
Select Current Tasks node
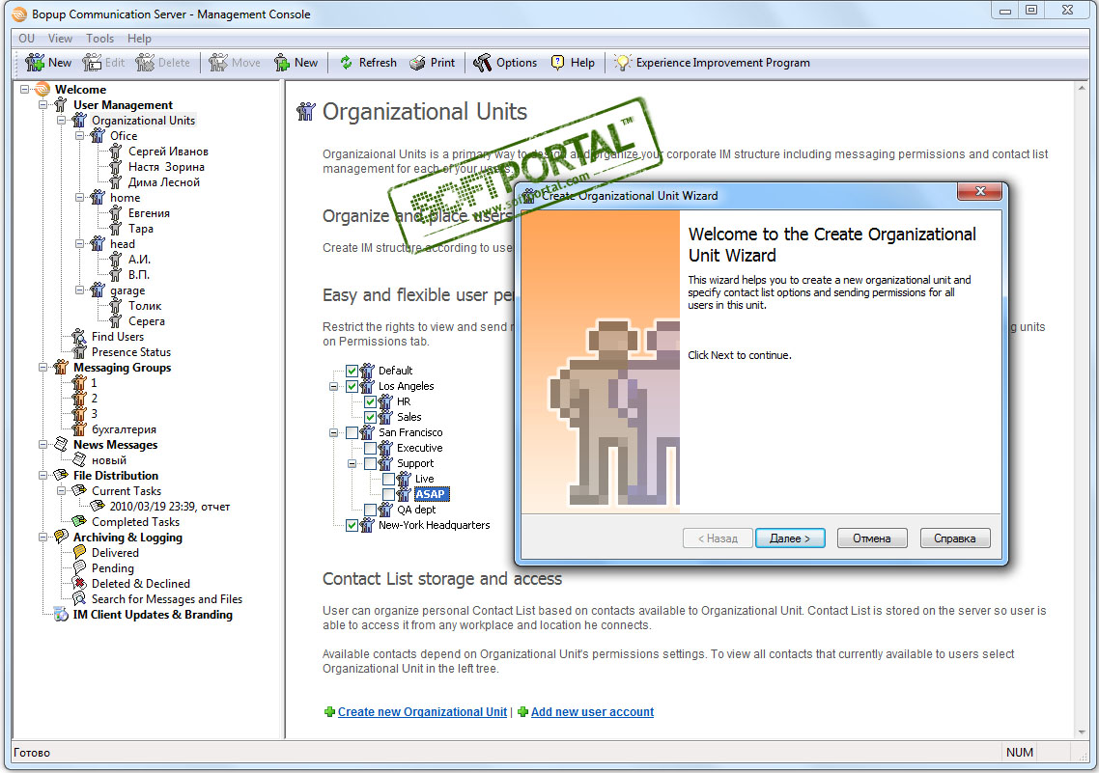pyautogui.click(x=127, y=491)
